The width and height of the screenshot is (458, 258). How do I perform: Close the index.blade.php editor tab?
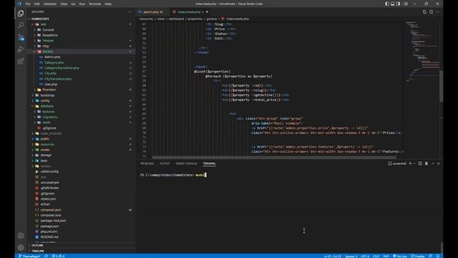207,11
